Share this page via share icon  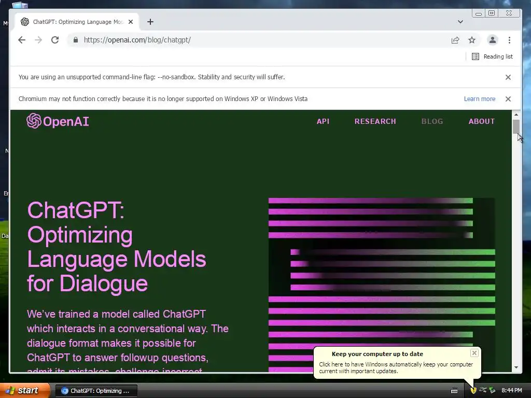click(x=455, y=40)
